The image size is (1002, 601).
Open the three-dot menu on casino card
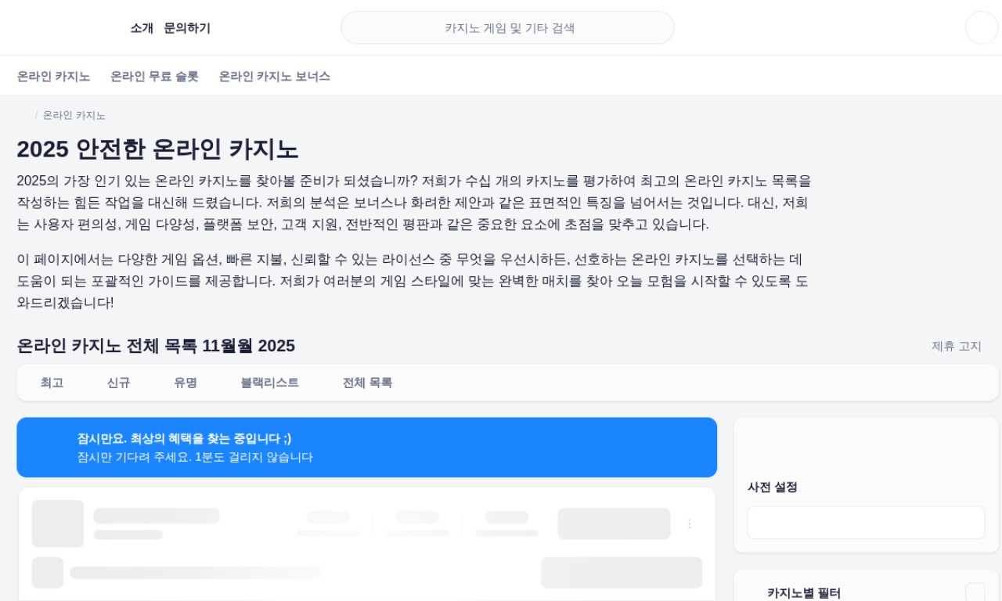tap(689, 524)
